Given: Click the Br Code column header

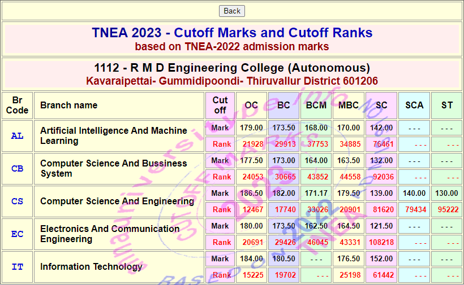Looking at the screenshot, I should point(17,106).
